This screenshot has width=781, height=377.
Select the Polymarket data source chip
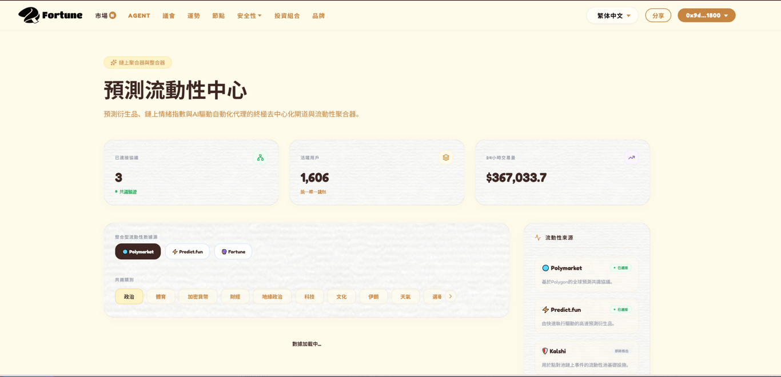click(x=138, y=252)
